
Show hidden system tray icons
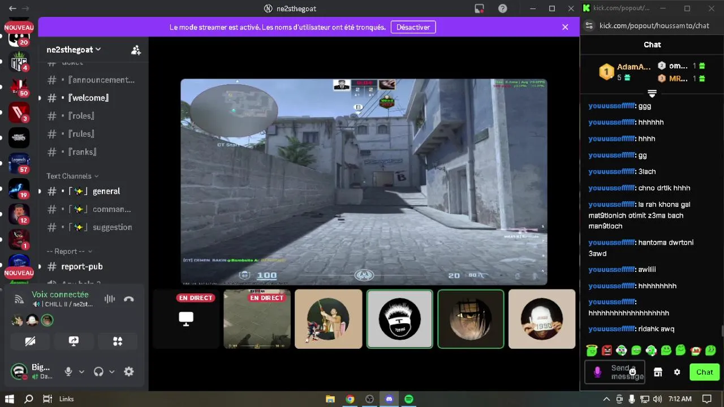[606, 399]
